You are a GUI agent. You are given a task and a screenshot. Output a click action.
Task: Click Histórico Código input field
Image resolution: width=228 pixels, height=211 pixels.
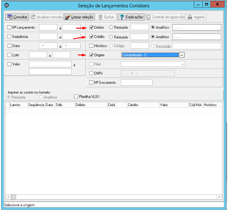(x=140, y=46)
